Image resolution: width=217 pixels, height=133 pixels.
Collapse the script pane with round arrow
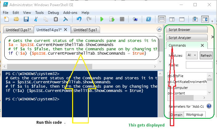159,29
